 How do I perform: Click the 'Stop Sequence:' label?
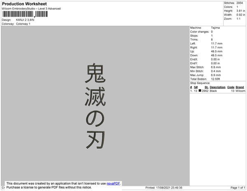(x=200, y=83)
